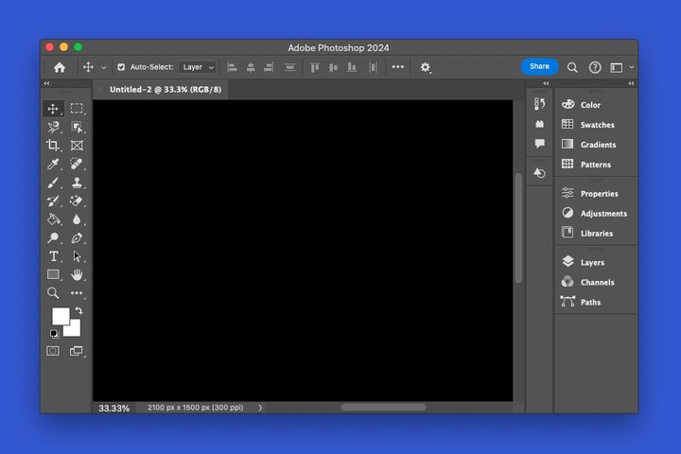Screen dimensions: 681x454
Task: Select the Object Selection tool
Action: point(77,127)
